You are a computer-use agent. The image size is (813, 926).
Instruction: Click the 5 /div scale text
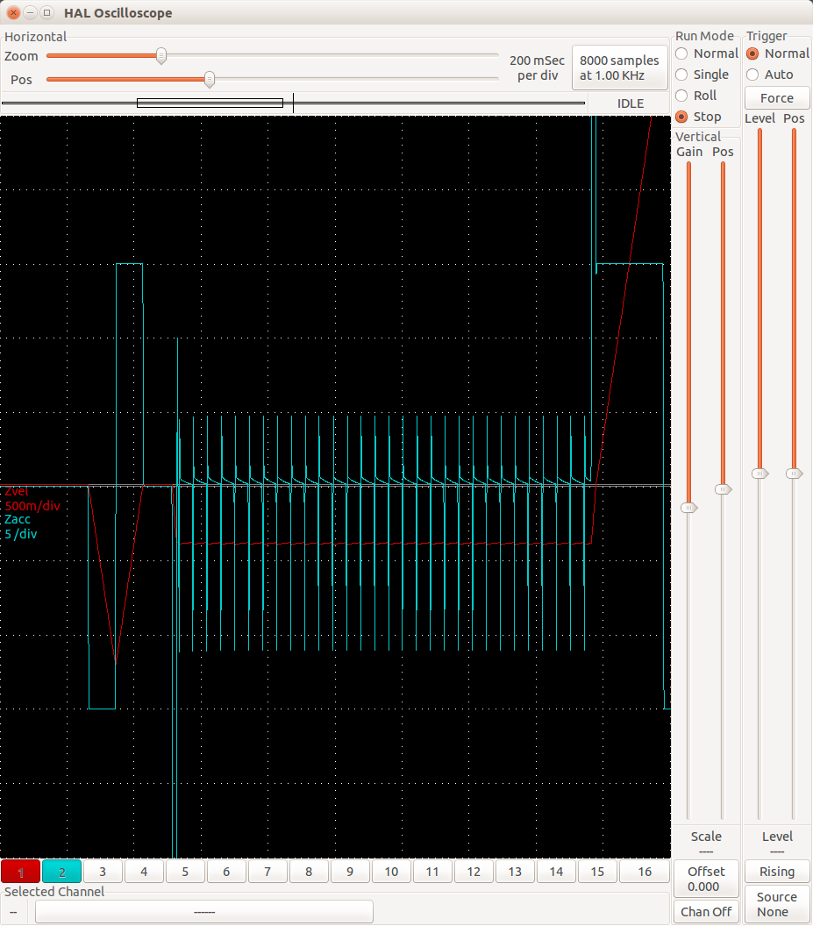(21, 534)
